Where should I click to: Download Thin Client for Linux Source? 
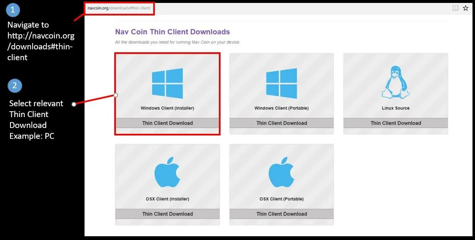pos(395,123)
